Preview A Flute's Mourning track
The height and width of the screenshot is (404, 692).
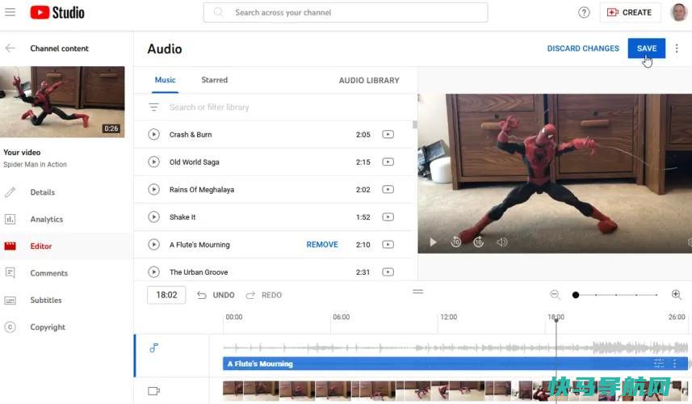[x=153, y=244]
